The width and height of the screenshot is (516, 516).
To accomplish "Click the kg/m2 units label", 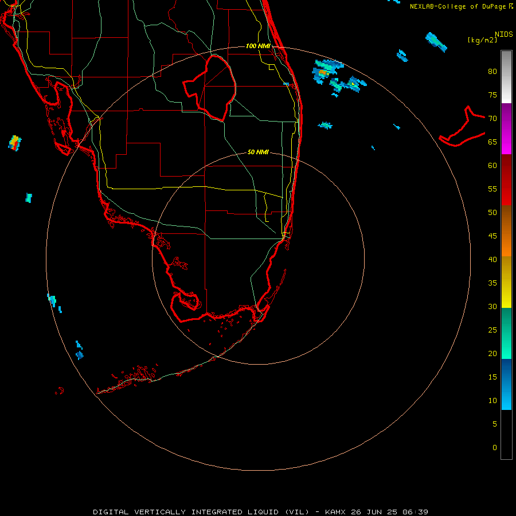I will (x=482, y=40).
